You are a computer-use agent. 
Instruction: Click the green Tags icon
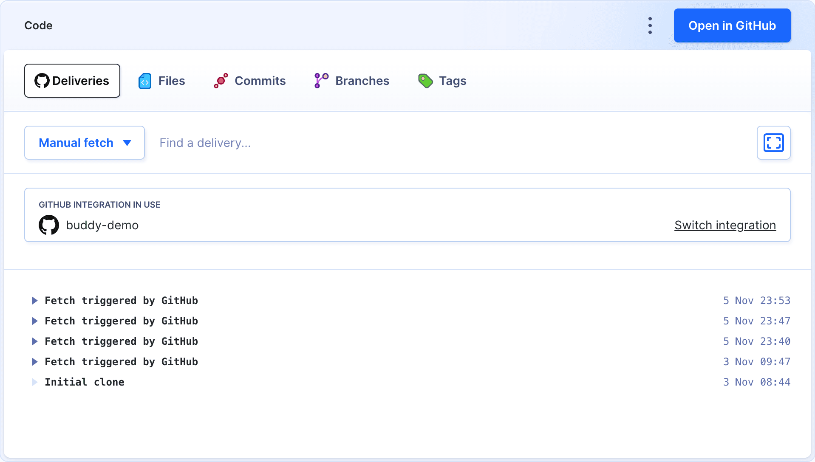coord(425,81)
